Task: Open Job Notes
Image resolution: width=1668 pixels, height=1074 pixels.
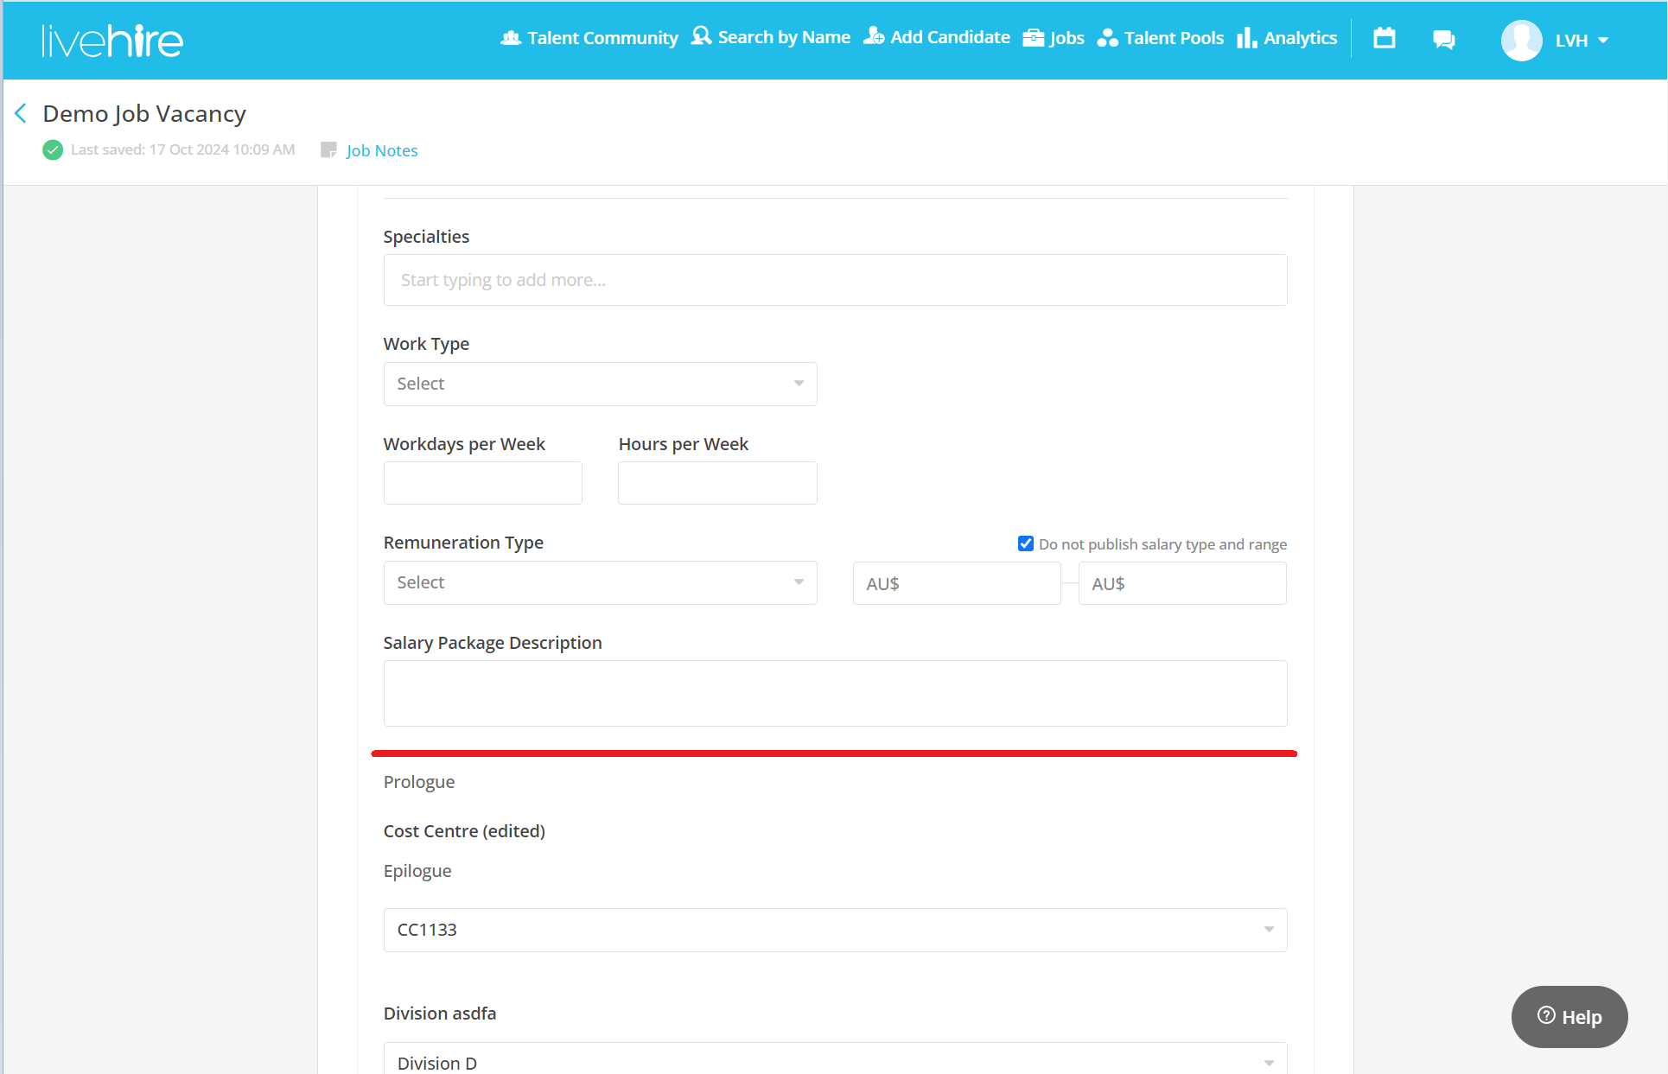Action: coord(381,150)
